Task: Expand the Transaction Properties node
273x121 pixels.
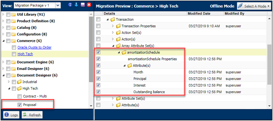Action: coord(113,26)
